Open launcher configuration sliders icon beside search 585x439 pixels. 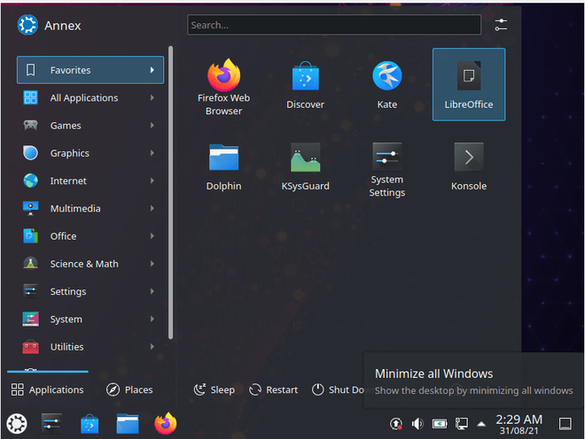point(501,25)
